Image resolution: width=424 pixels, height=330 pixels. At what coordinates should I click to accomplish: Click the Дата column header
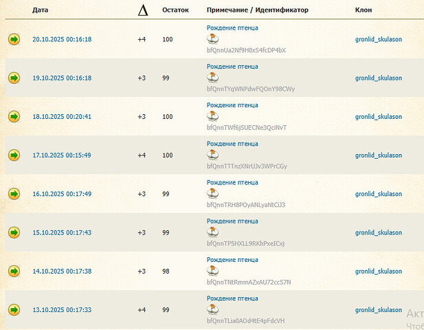(41, 10)
